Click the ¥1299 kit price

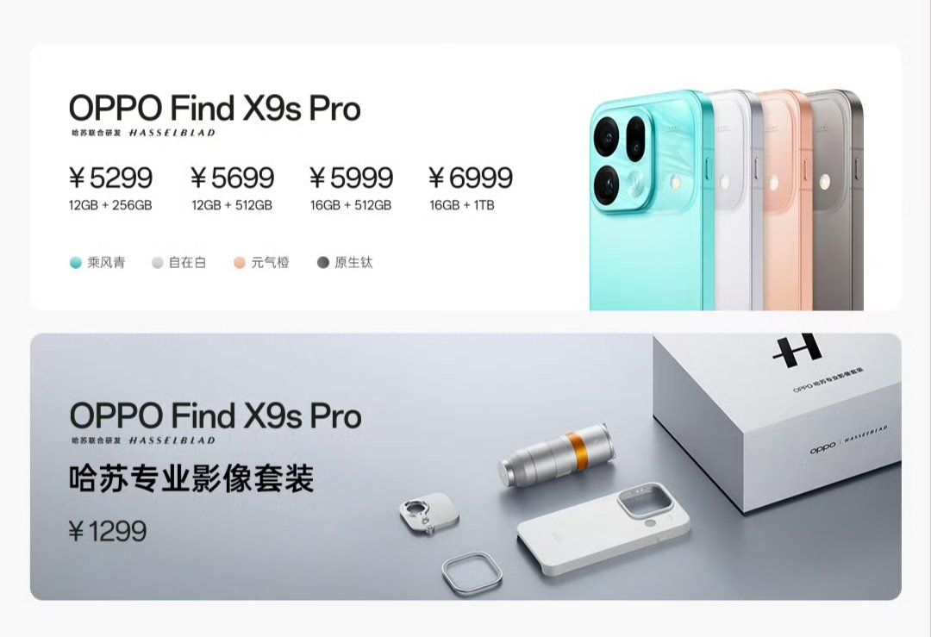coord(108,531)
